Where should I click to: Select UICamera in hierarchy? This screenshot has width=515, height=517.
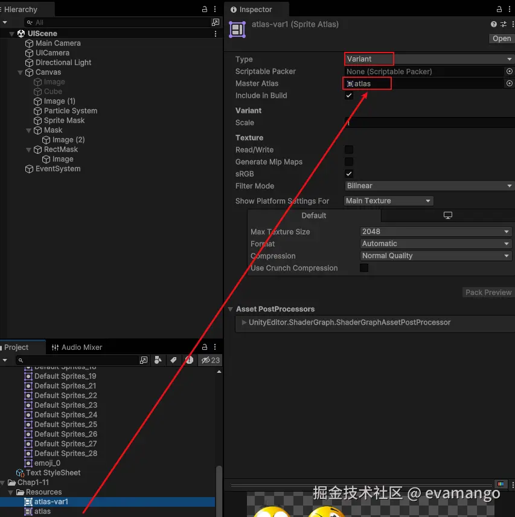coord(52,53)
